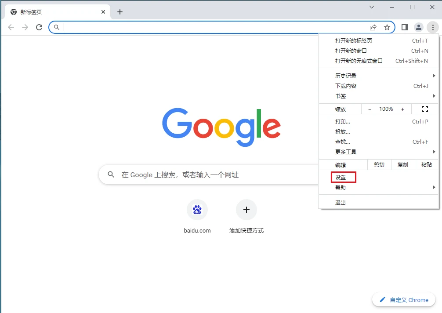Click the tab search chevron in title bar
Screen dimensions: 442x313
[x=372, y=7]
